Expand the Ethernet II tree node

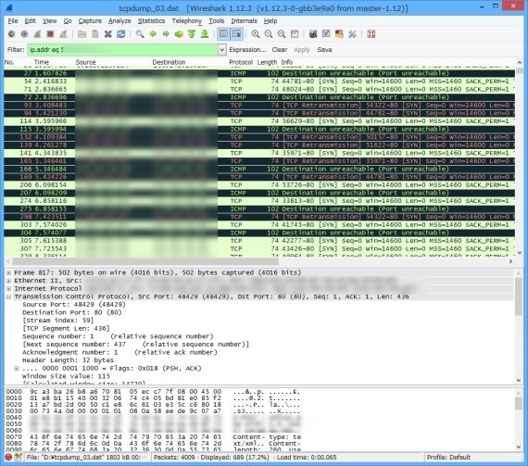tap(8, 281)
